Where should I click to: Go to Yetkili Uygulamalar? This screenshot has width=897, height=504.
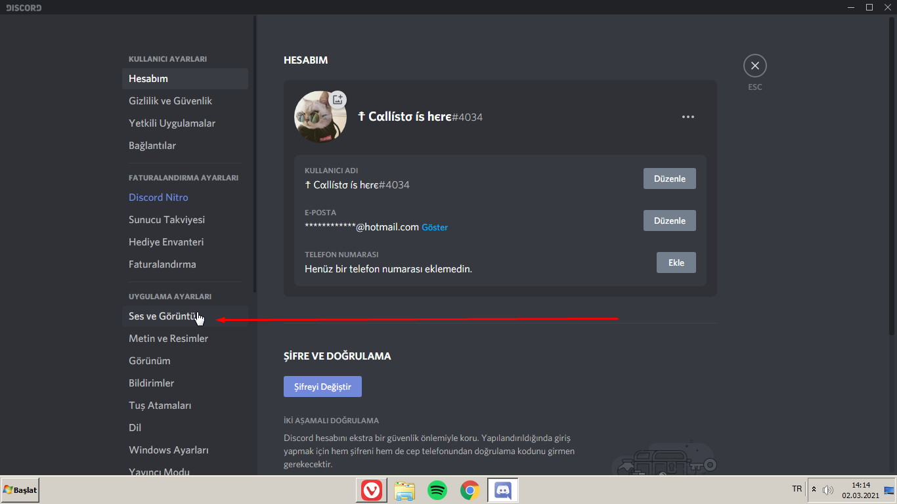coord(185,123)
